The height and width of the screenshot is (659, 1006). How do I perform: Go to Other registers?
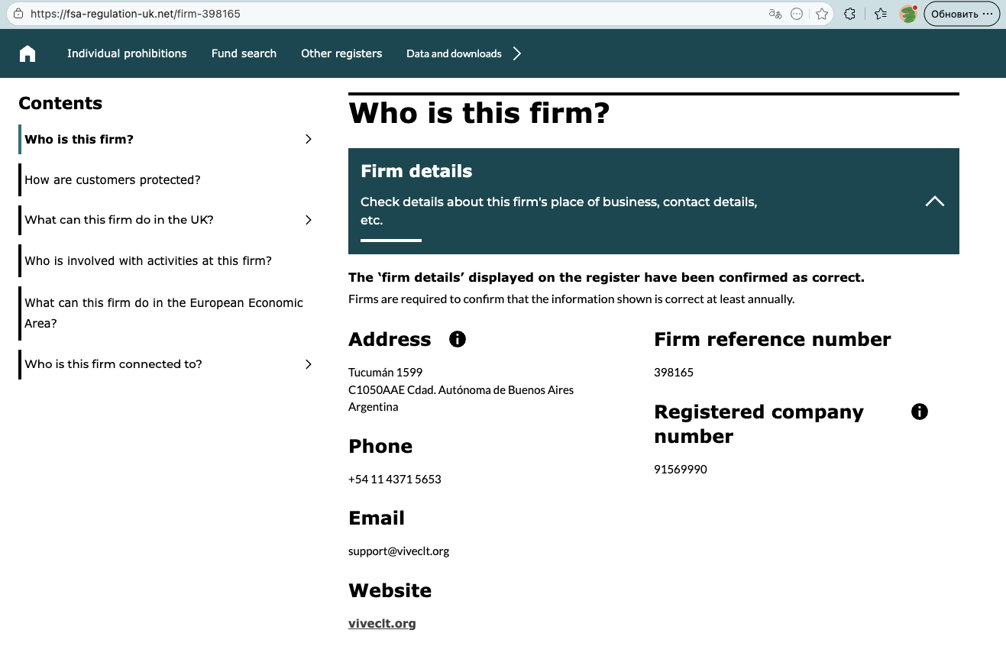coord(341,53)
